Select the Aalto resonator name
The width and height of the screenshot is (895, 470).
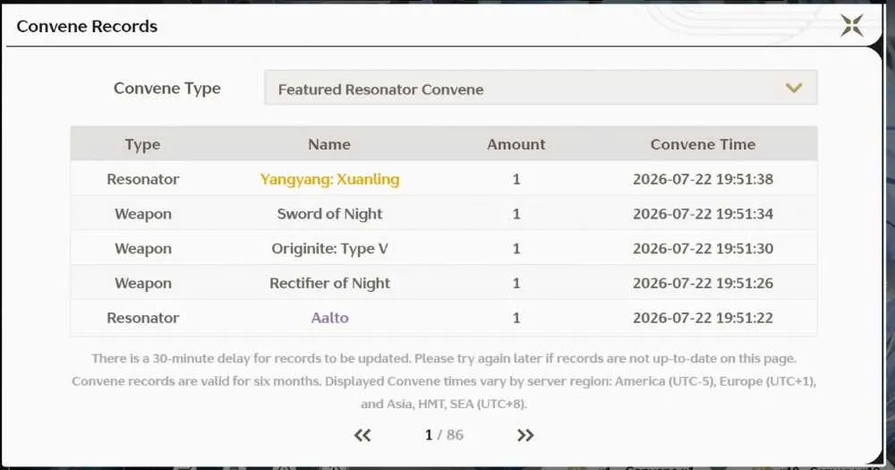[330, 318]
